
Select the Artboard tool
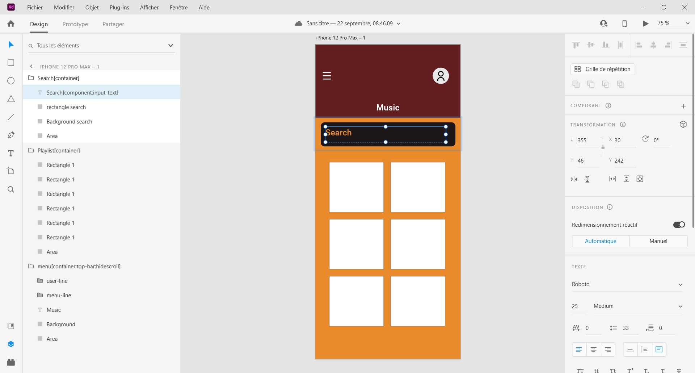pyautogui.click(x=11, y=171)
